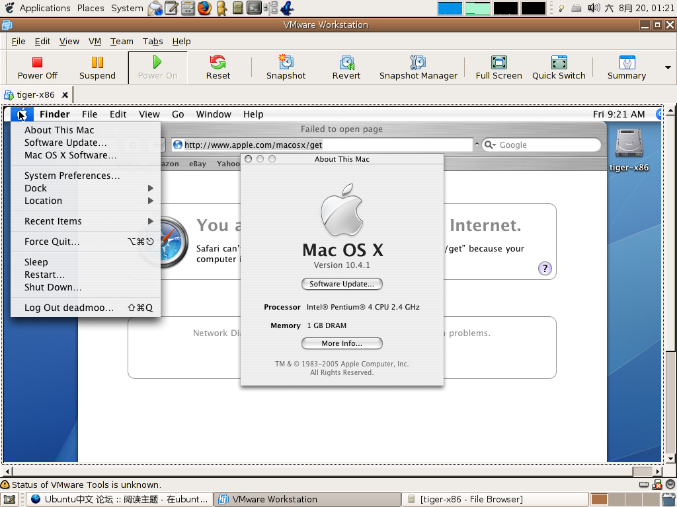
Task: Switch to the Ubuntu forum browser taskbar window
Action: tap(120, 499)
